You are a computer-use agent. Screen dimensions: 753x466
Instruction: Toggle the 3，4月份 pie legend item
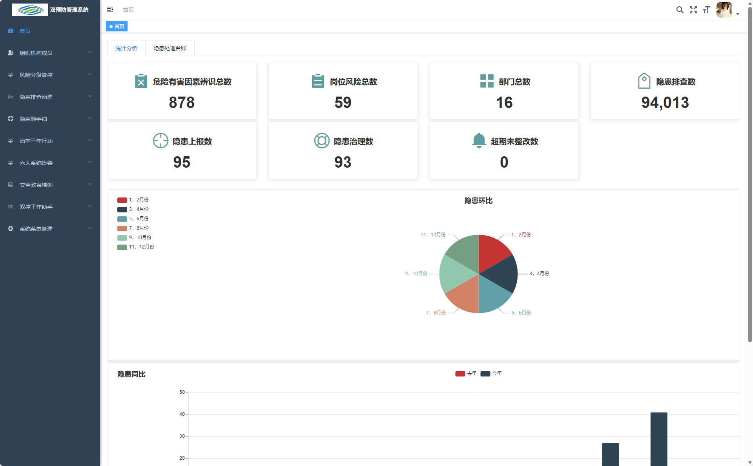click(x=133, y=209)
